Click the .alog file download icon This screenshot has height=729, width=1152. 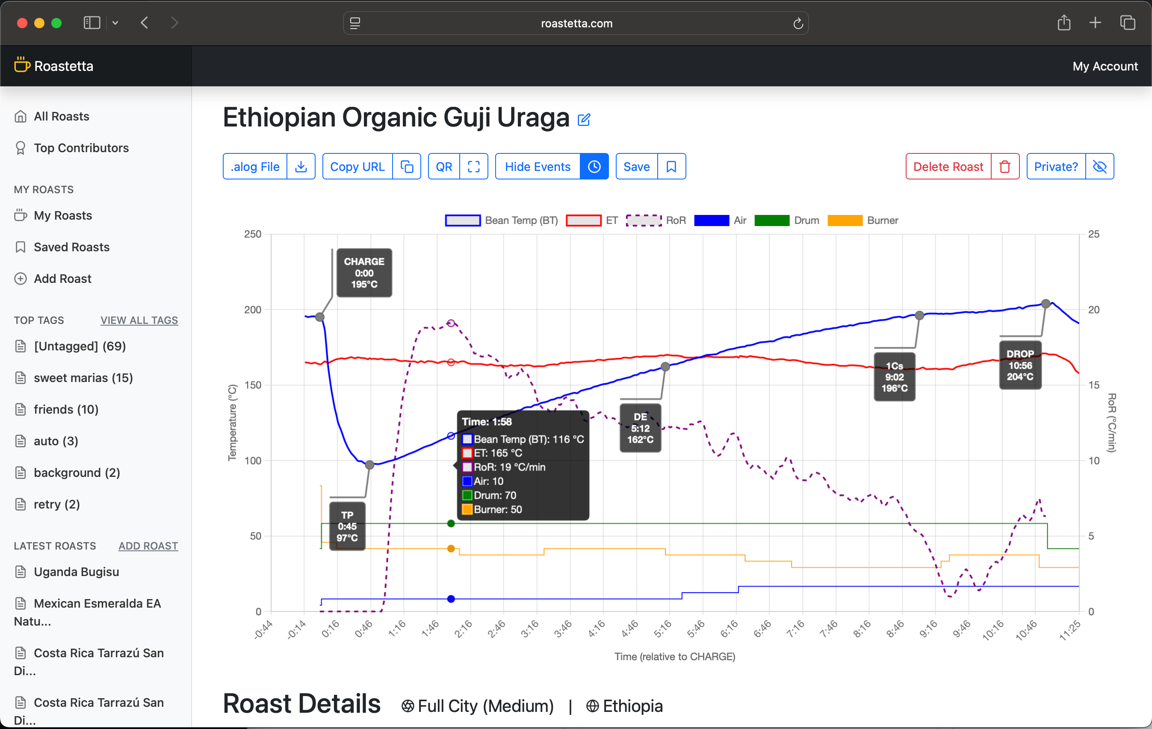(301, 167)
